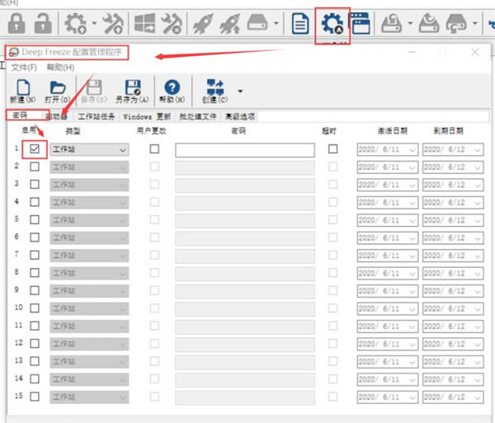The image size is (495, 423).
Task: Click the gray drive icon after the rockets
Action: point(257,23)
